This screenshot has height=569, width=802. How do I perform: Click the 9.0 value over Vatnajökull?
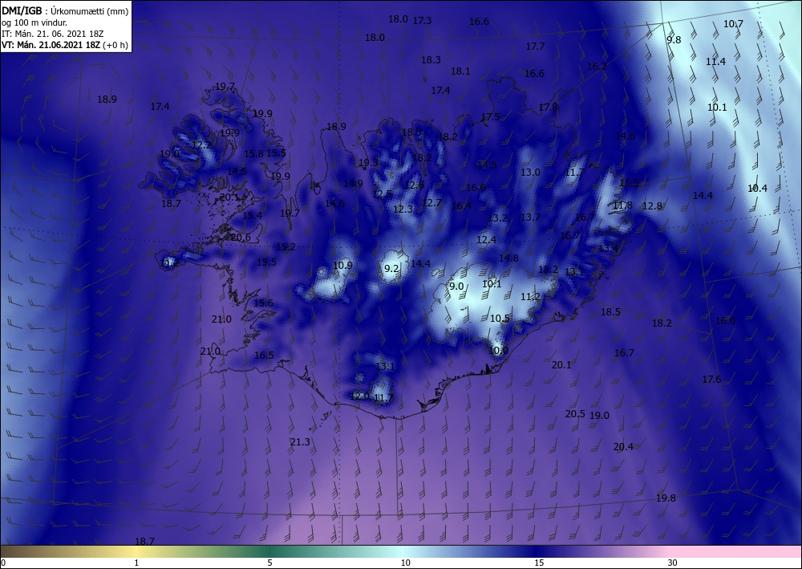[x=456, y=286]
